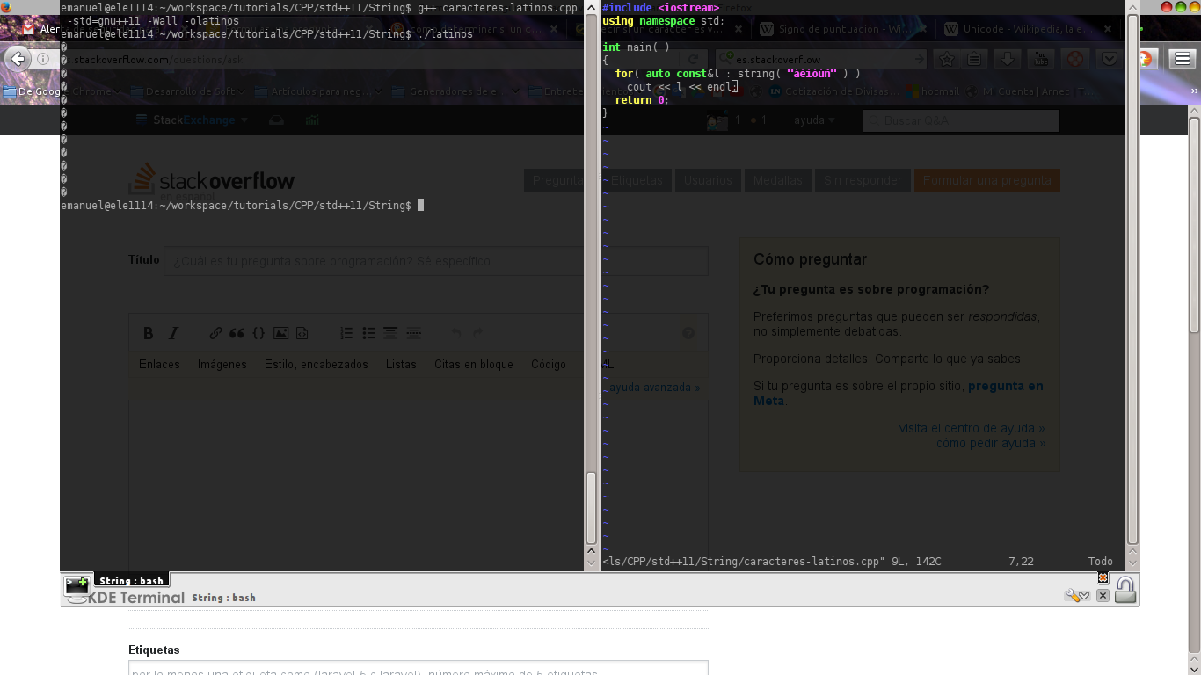The width and height of the screenshot is (1201, 675).
Task: Click 'return 0;' line in vim
Action: (642, 99)
